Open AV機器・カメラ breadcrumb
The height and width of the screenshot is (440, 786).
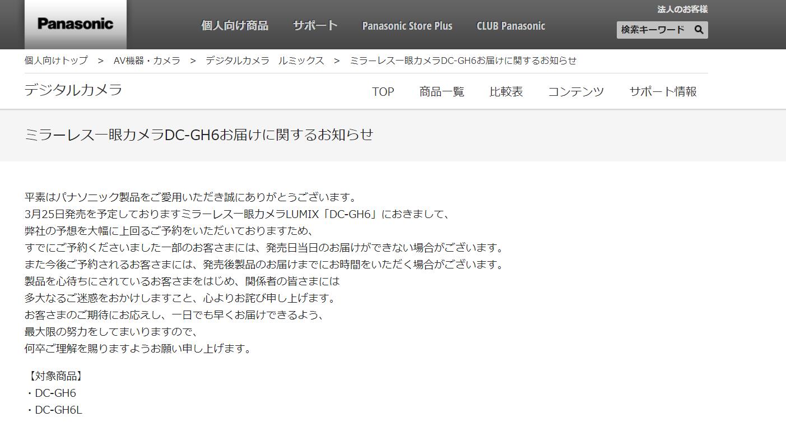pyautogui.click(x=147, y=61)
